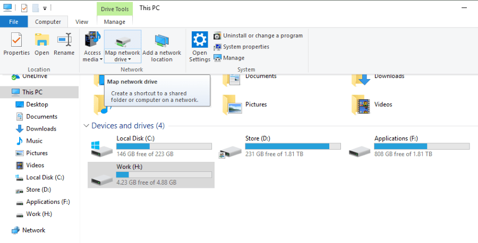The image size is (478, 243).
Task: Click Store (D:) capacity bar
Action: pos(293,146)
